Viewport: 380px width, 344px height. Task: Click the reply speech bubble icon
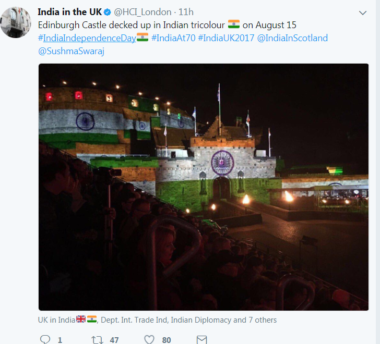(45, 339)
